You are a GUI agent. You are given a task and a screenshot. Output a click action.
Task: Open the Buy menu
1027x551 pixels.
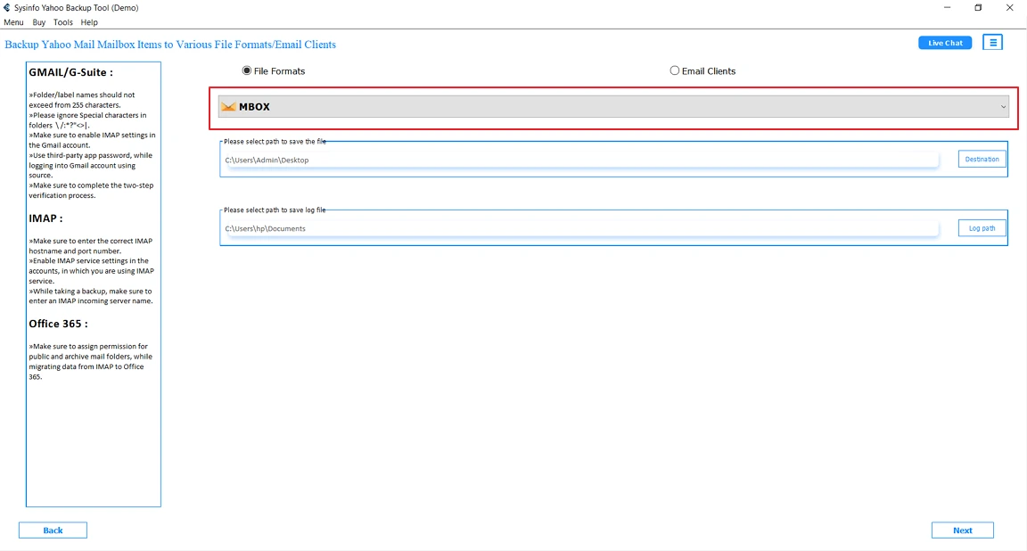(x=39, y=22)
